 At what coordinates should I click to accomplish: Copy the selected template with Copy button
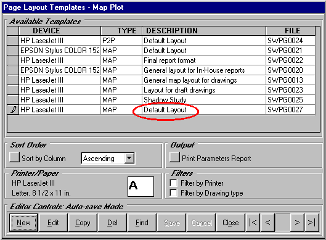[x=83, y=223]
